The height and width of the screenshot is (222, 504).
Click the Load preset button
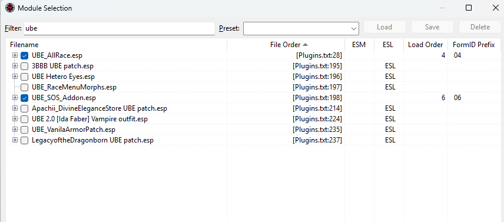pos(384,27)
